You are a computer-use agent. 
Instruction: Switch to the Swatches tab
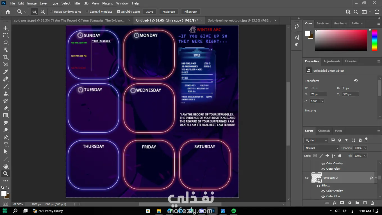click(323, 24)
